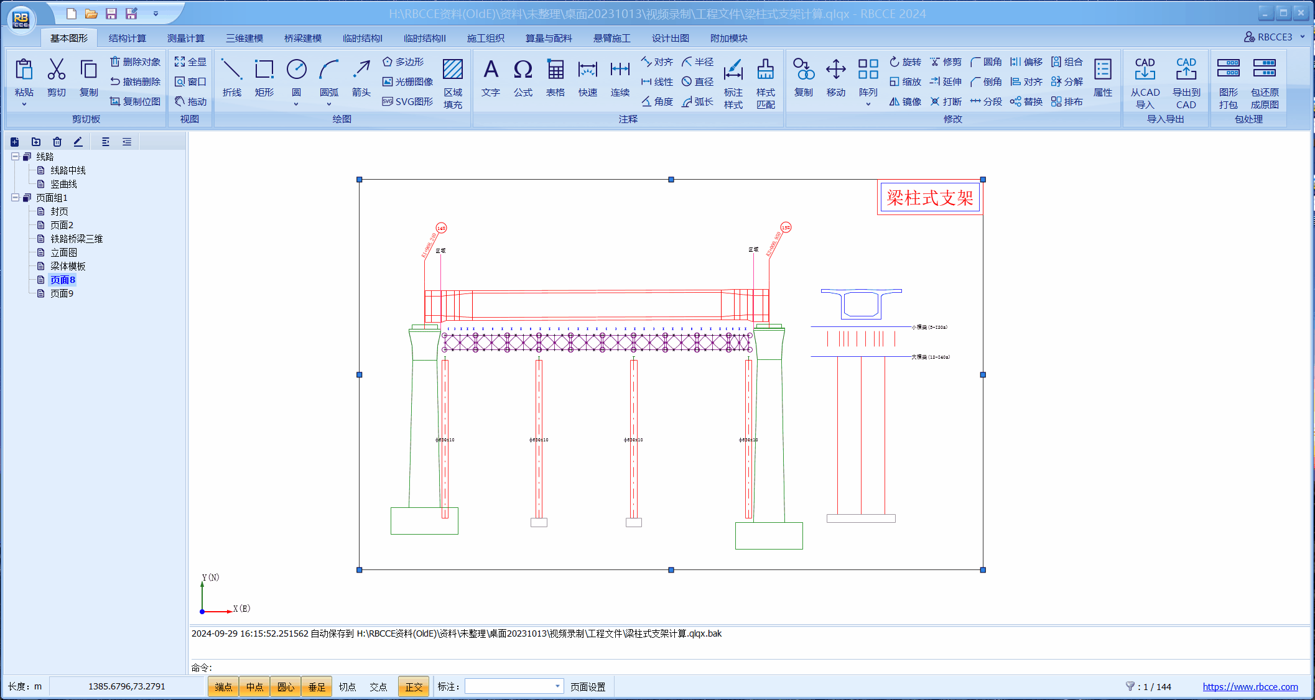Screen dimensions: 1315x700
Task: Select the 矩形 rectangle tool
Action: pyautogui.click(x=264, y=77)
